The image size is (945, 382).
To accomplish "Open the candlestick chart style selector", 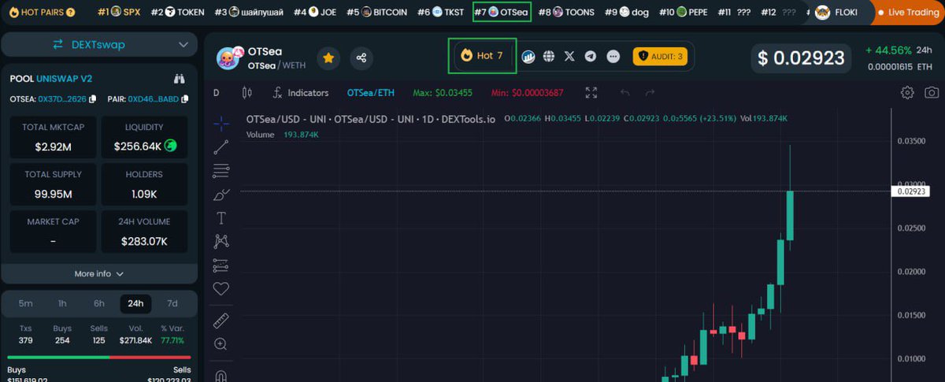I will click(246, 93).
